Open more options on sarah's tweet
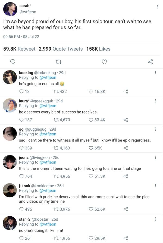The height and width of the screenshot is (243, 163). [157, 7]
